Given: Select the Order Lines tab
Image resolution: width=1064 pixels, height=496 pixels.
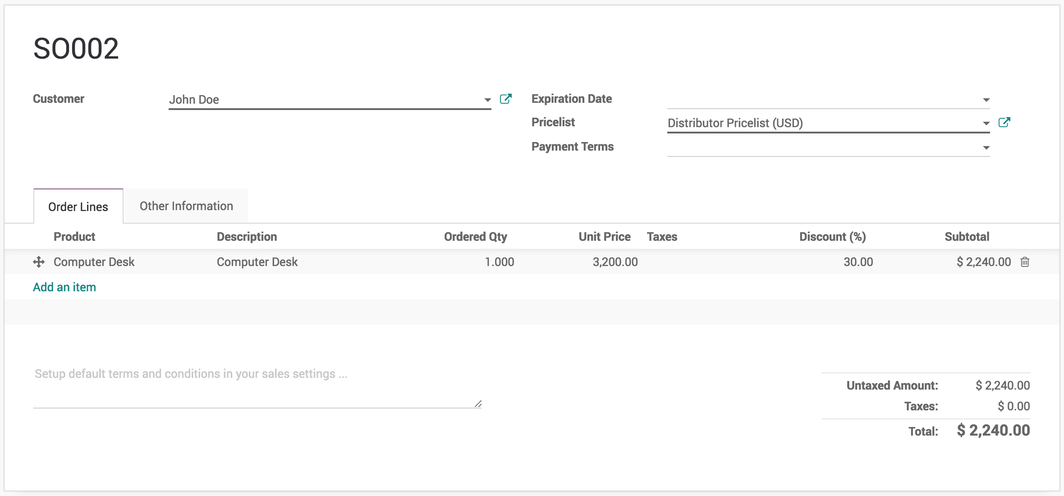Looking at the screenshot, I should tap(78, 207).
